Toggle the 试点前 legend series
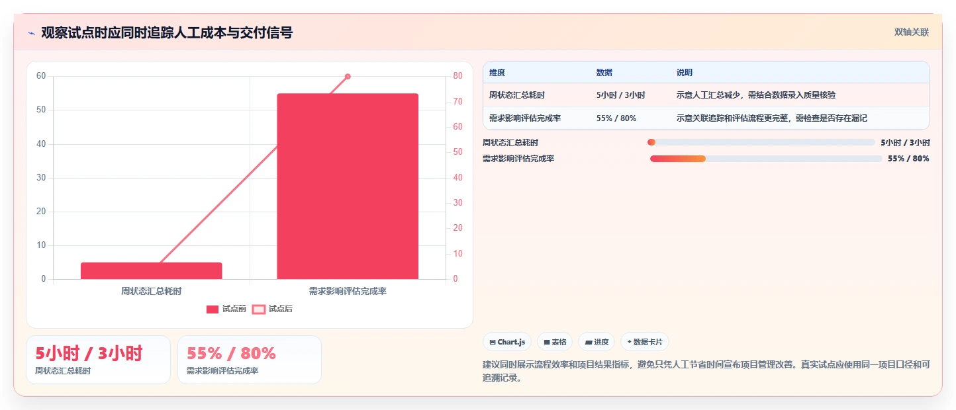Image resolution: width=956 pixels, height=410 pixels. tap(226, 309)
